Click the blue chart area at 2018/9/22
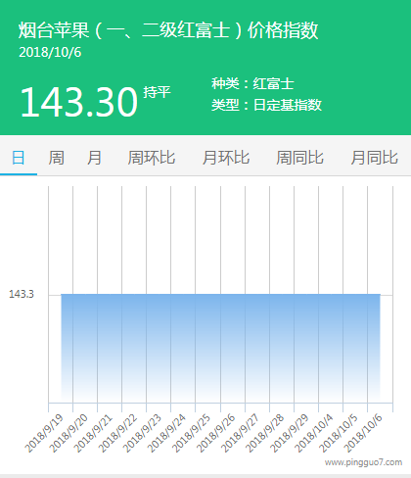Screen dimensions: 411x478 click(x=134, y=348)
